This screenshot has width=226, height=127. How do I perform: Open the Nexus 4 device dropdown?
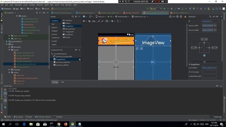(x=101, y=17)
